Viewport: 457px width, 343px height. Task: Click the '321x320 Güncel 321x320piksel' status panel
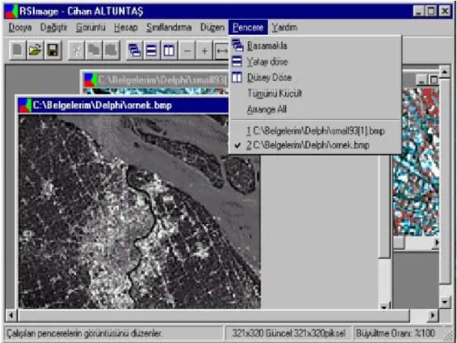(x=288, y=333)
